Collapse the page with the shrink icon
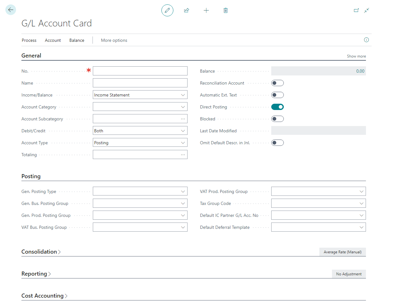The width and height of the screenshot is (393, 308). (367, 10)
